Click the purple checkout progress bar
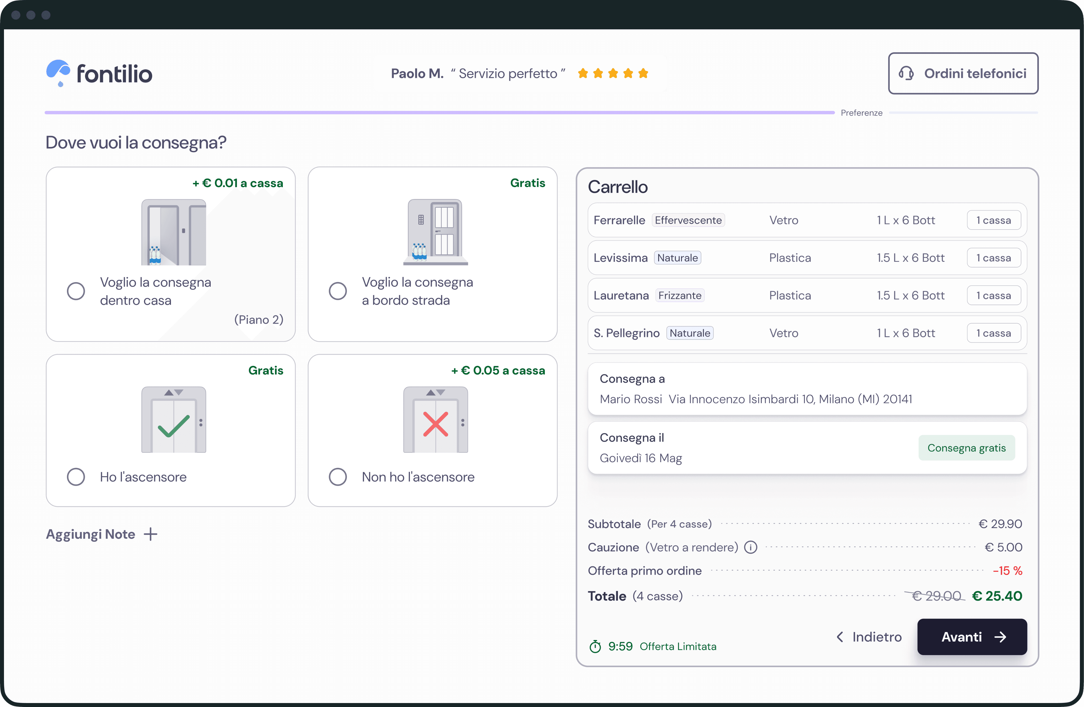 point(440,112)
